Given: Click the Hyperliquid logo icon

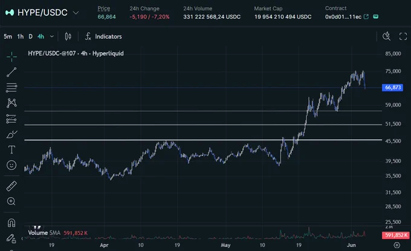Looking at the screenshot, I should pyautogui.click(x=10, y=12).
